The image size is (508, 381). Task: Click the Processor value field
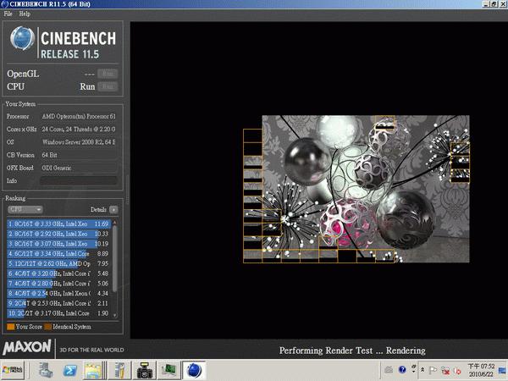pos(79,116)
